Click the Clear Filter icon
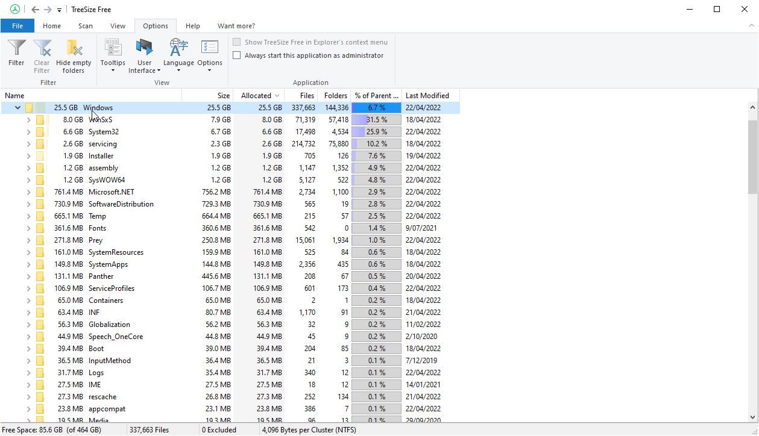This screenshot has height=436, width=759. point(42,49)
